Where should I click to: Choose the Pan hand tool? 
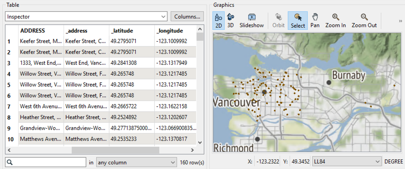pos(315,20)
